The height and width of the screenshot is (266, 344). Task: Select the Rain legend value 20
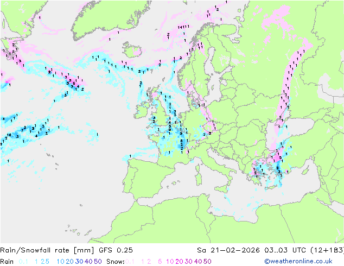click(x=70, y=262)
